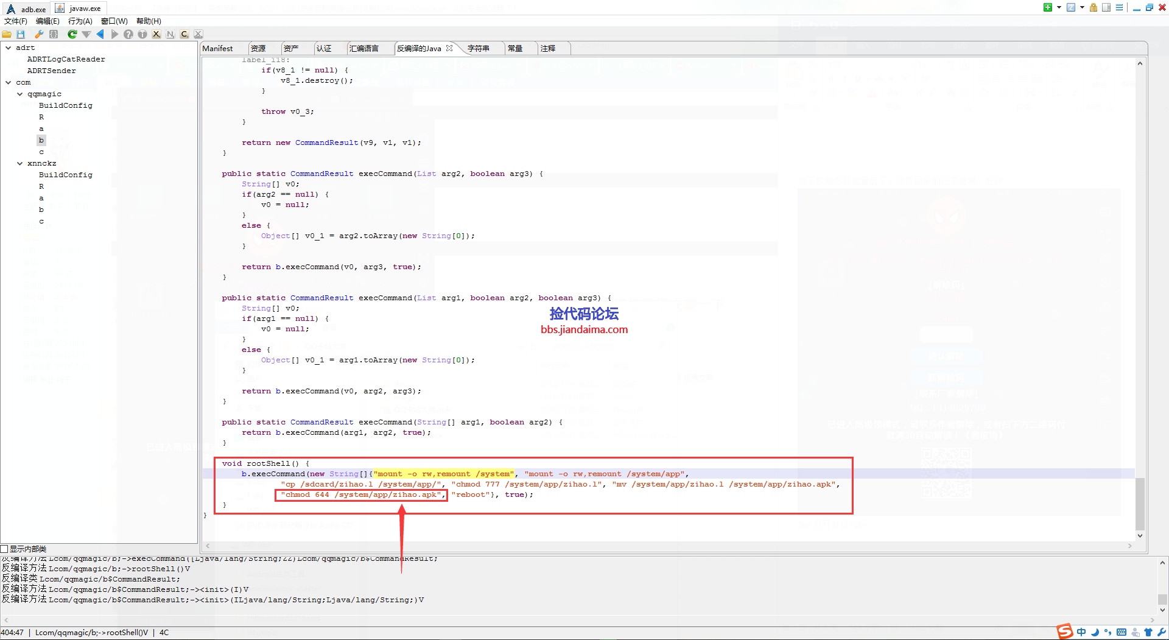
Task: Open the 文件(F) menu
Action: pyautogui.click(x=16, y=21)
